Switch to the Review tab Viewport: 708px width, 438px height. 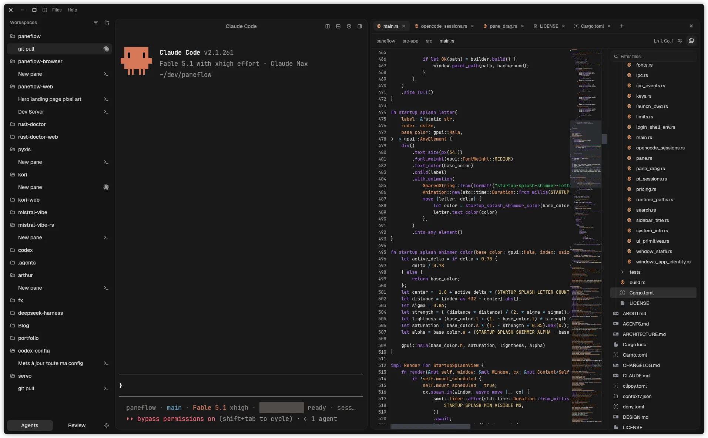click(x=77, y=425)
